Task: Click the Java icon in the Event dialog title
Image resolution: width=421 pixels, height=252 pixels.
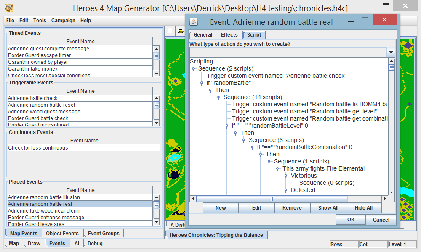Action: coord(193,22)
